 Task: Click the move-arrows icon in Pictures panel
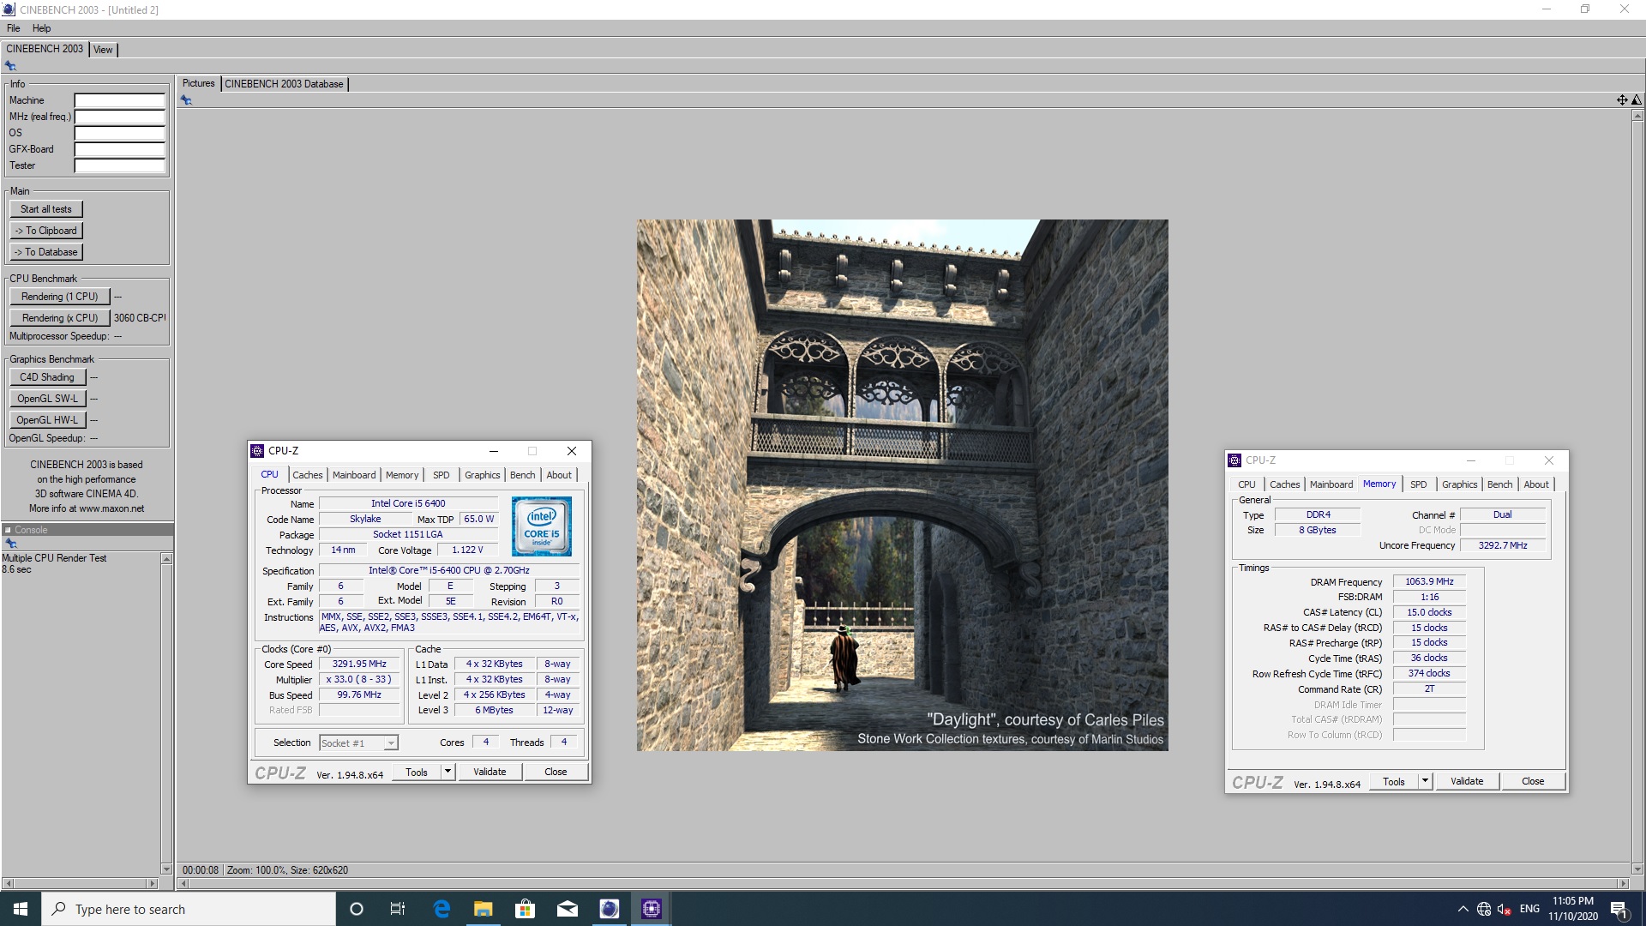(1622, 100)
